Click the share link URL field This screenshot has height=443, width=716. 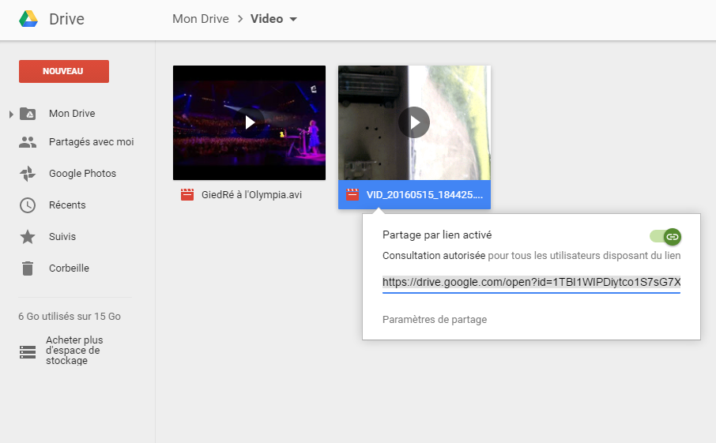click(x=531, y=283)
